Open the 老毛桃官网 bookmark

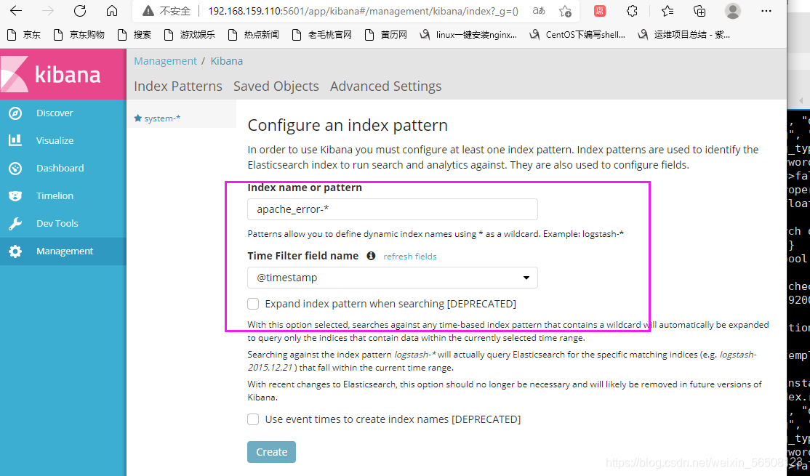321,35
